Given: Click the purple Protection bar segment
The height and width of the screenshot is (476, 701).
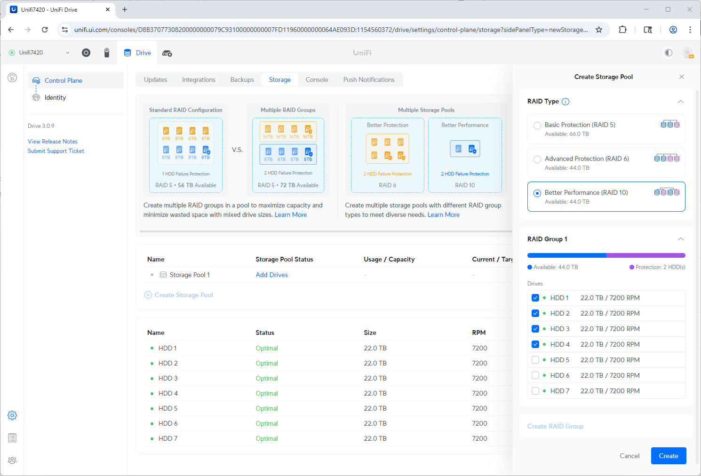Looking at the screenshot, I should point(646,255).
